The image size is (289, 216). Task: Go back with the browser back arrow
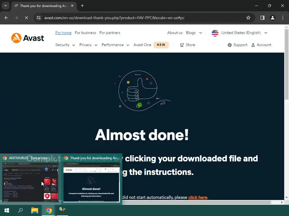click(6, 18)
